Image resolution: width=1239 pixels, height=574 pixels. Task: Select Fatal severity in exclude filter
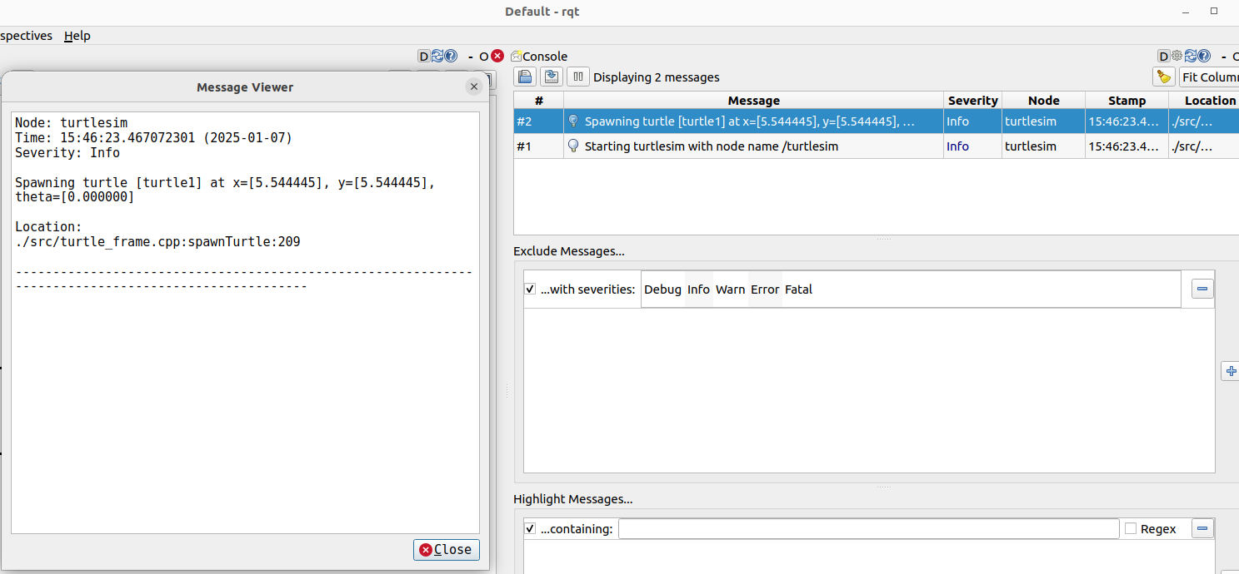798,289
